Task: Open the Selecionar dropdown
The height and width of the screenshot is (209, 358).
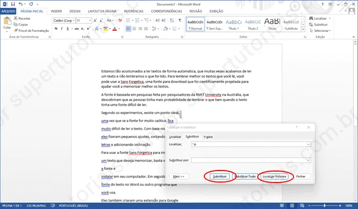Action: pyautogui.click(x=320, y=31)
